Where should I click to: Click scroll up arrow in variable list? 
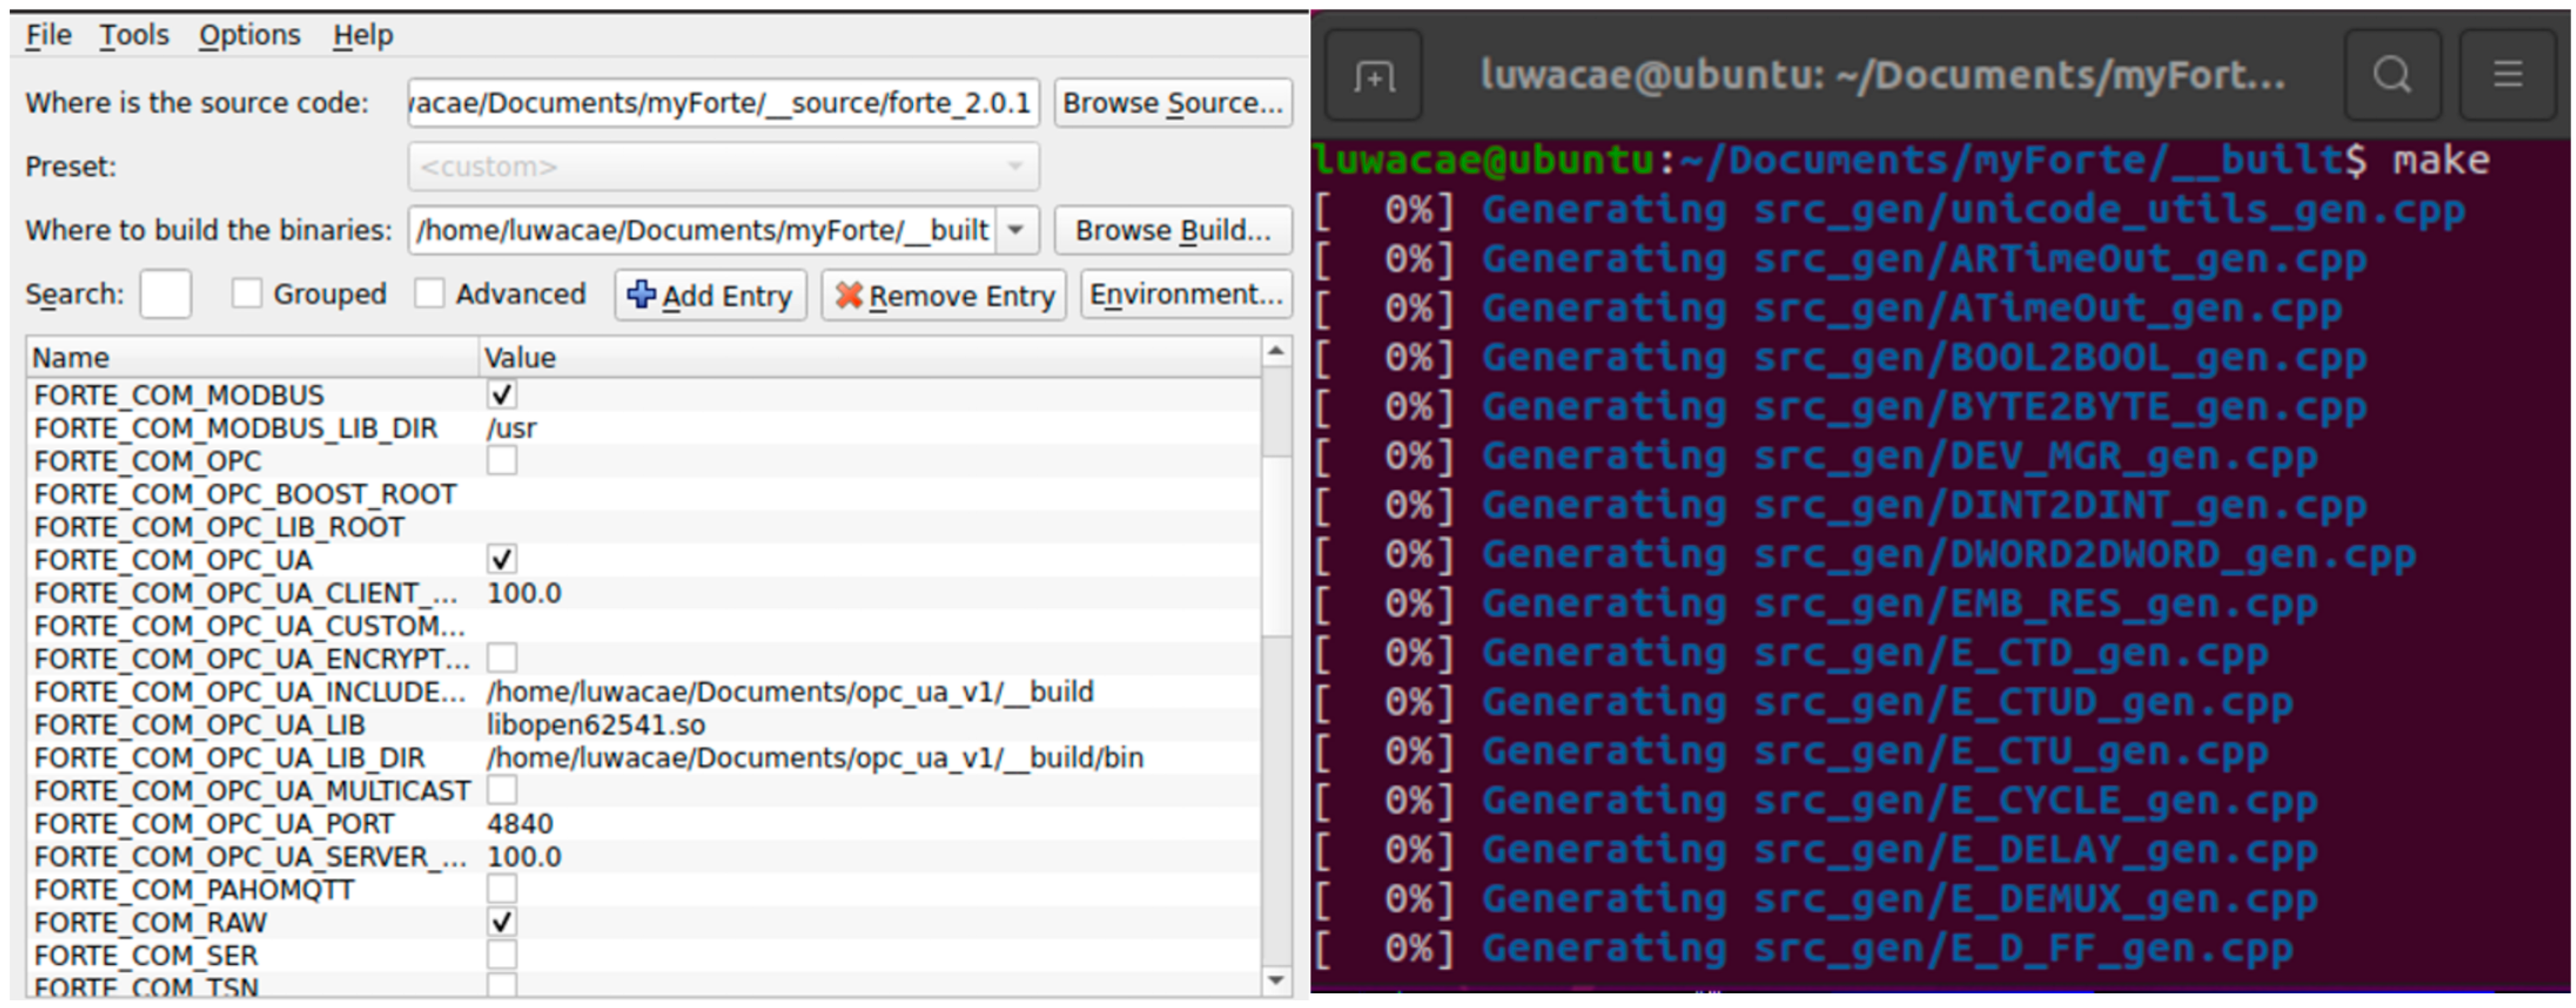pyautogui.click(x=1275, y=352)
